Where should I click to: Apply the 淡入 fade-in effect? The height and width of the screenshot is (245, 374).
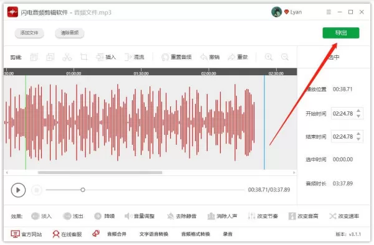[x=42, y=216]
